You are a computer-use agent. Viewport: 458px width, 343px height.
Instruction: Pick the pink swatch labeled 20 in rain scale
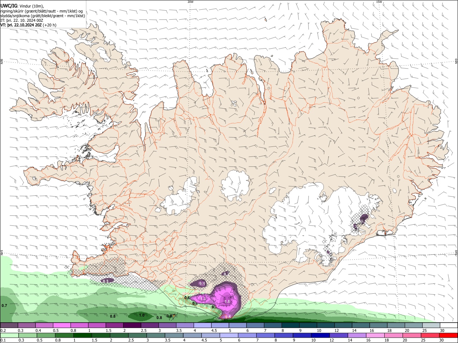coord(411,335)
